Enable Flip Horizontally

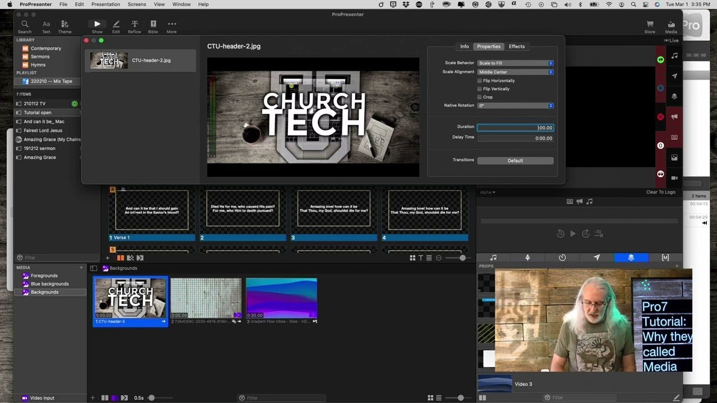tap(479, 81)
